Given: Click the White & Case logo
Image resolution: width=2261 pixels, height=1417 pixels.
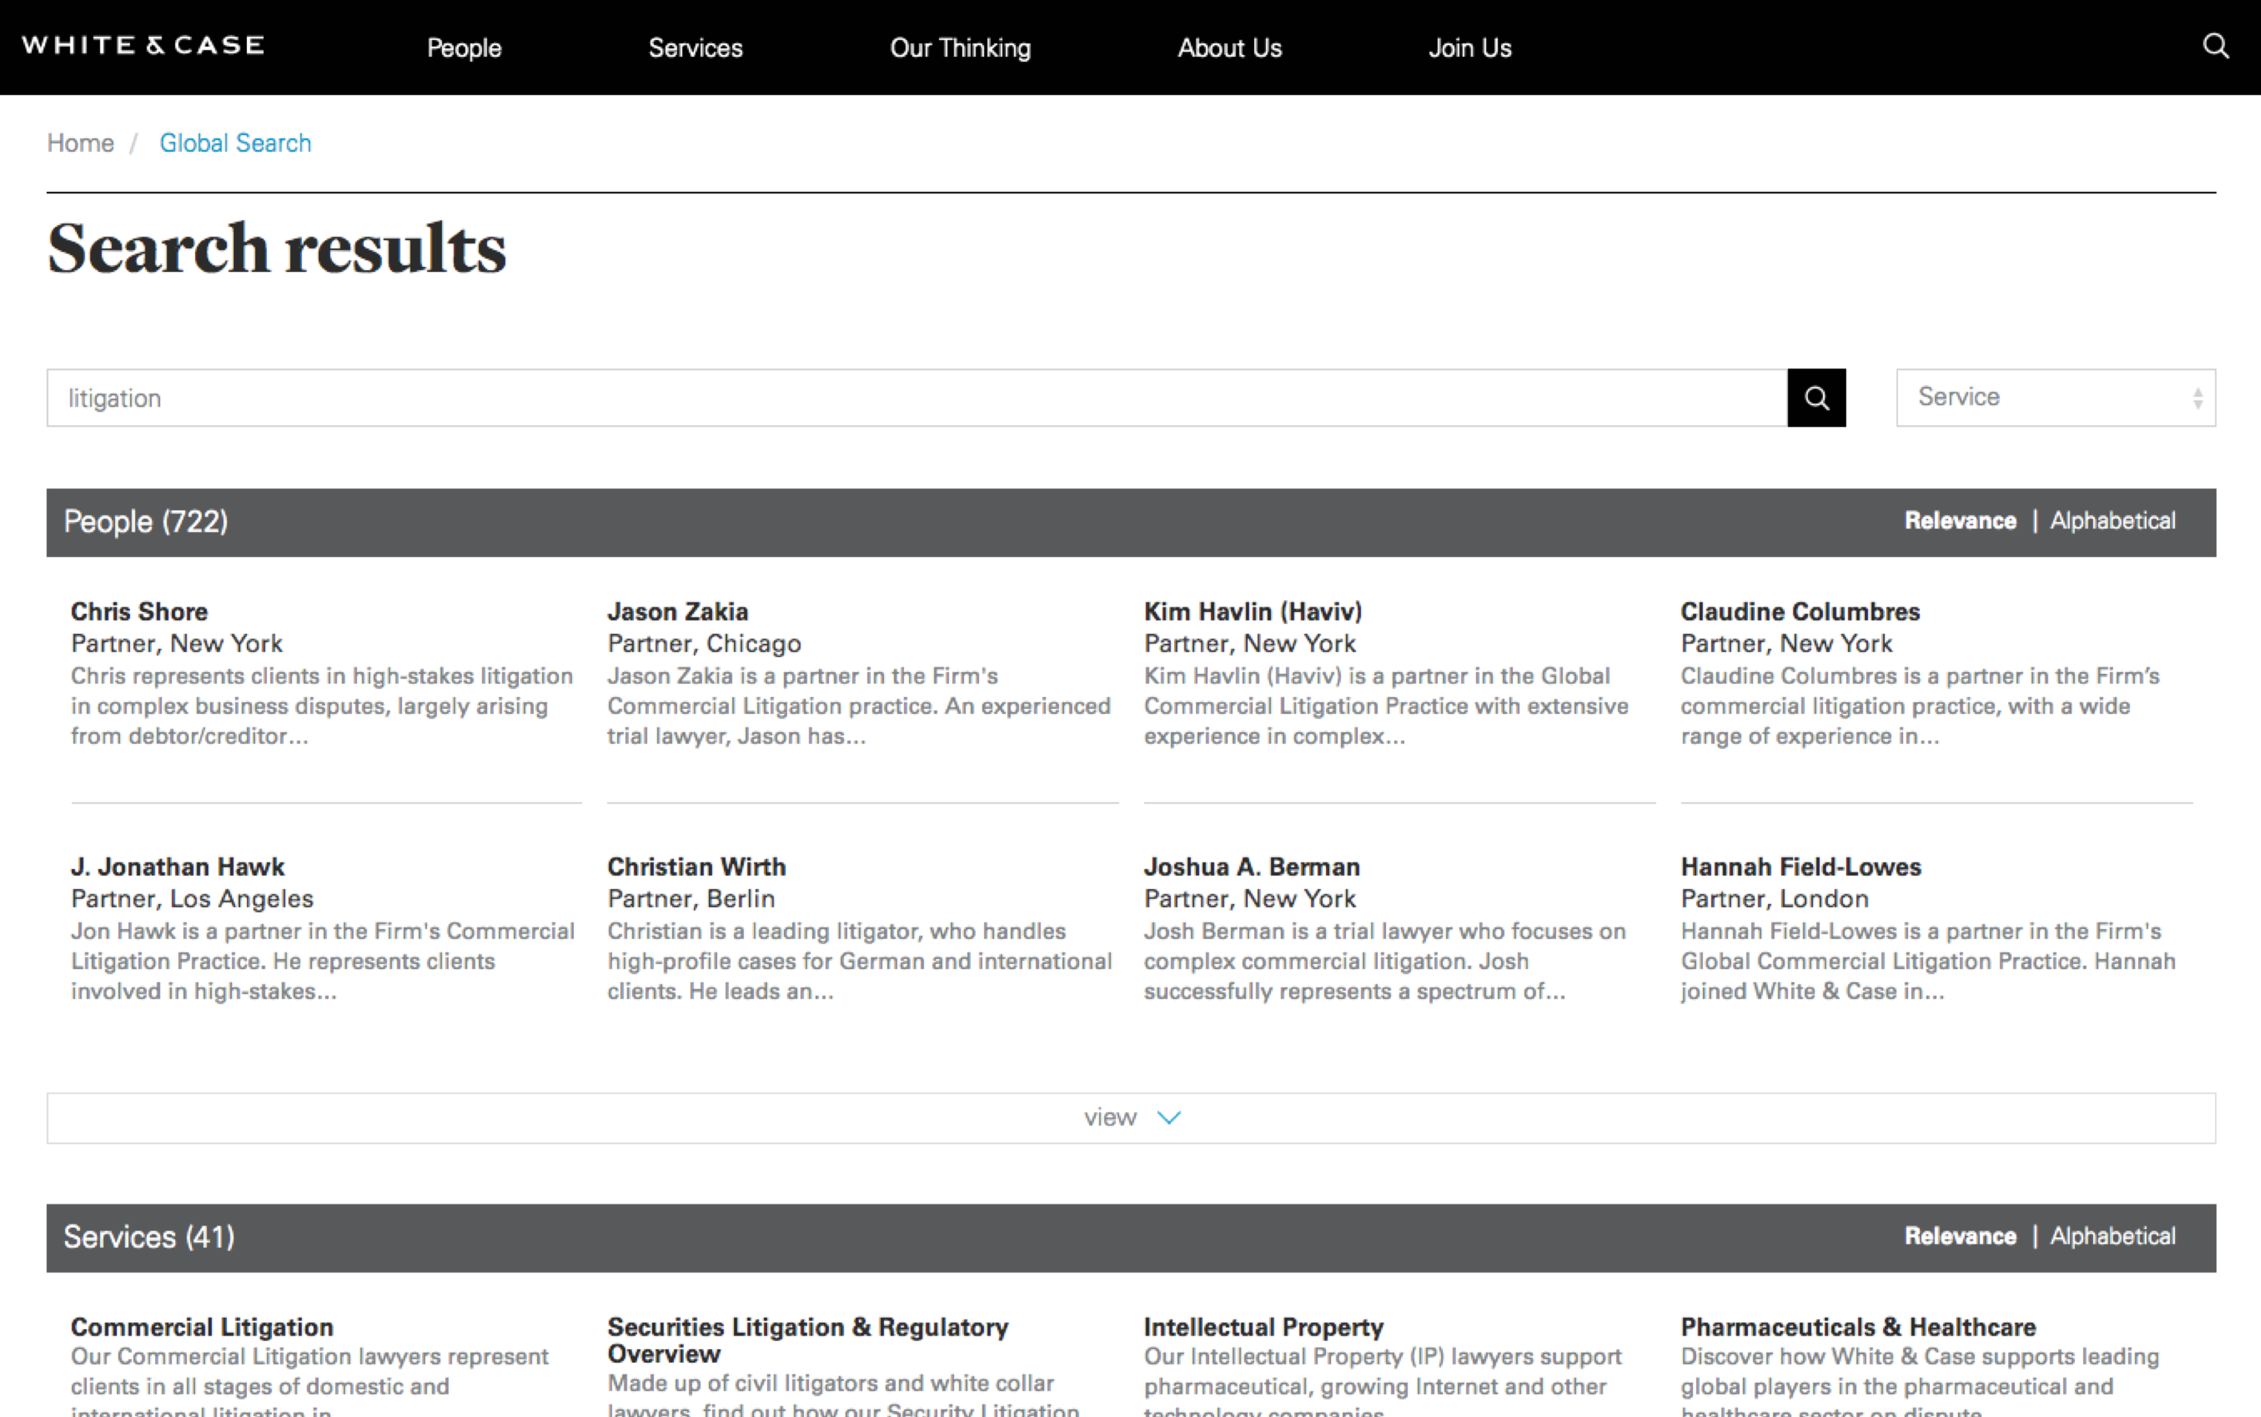Looking at the screenshot, I should coord(143,46).
